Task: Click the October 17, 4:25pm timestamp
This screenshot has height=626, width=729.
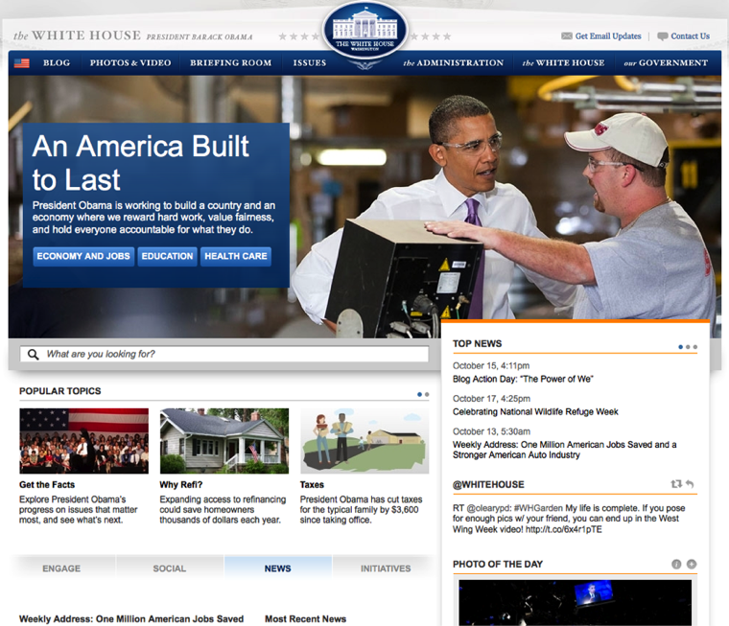Action: (x=491, y=399)
